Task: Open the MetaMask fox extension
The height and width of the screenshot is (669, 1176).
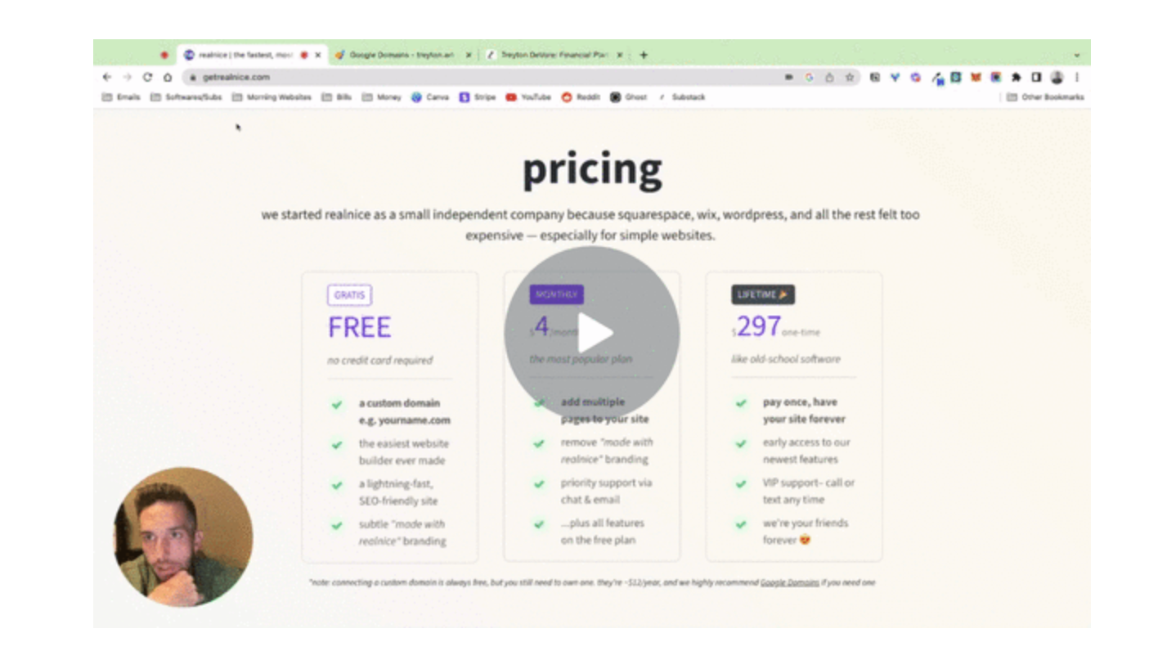Action: click(x=976, y=77)
